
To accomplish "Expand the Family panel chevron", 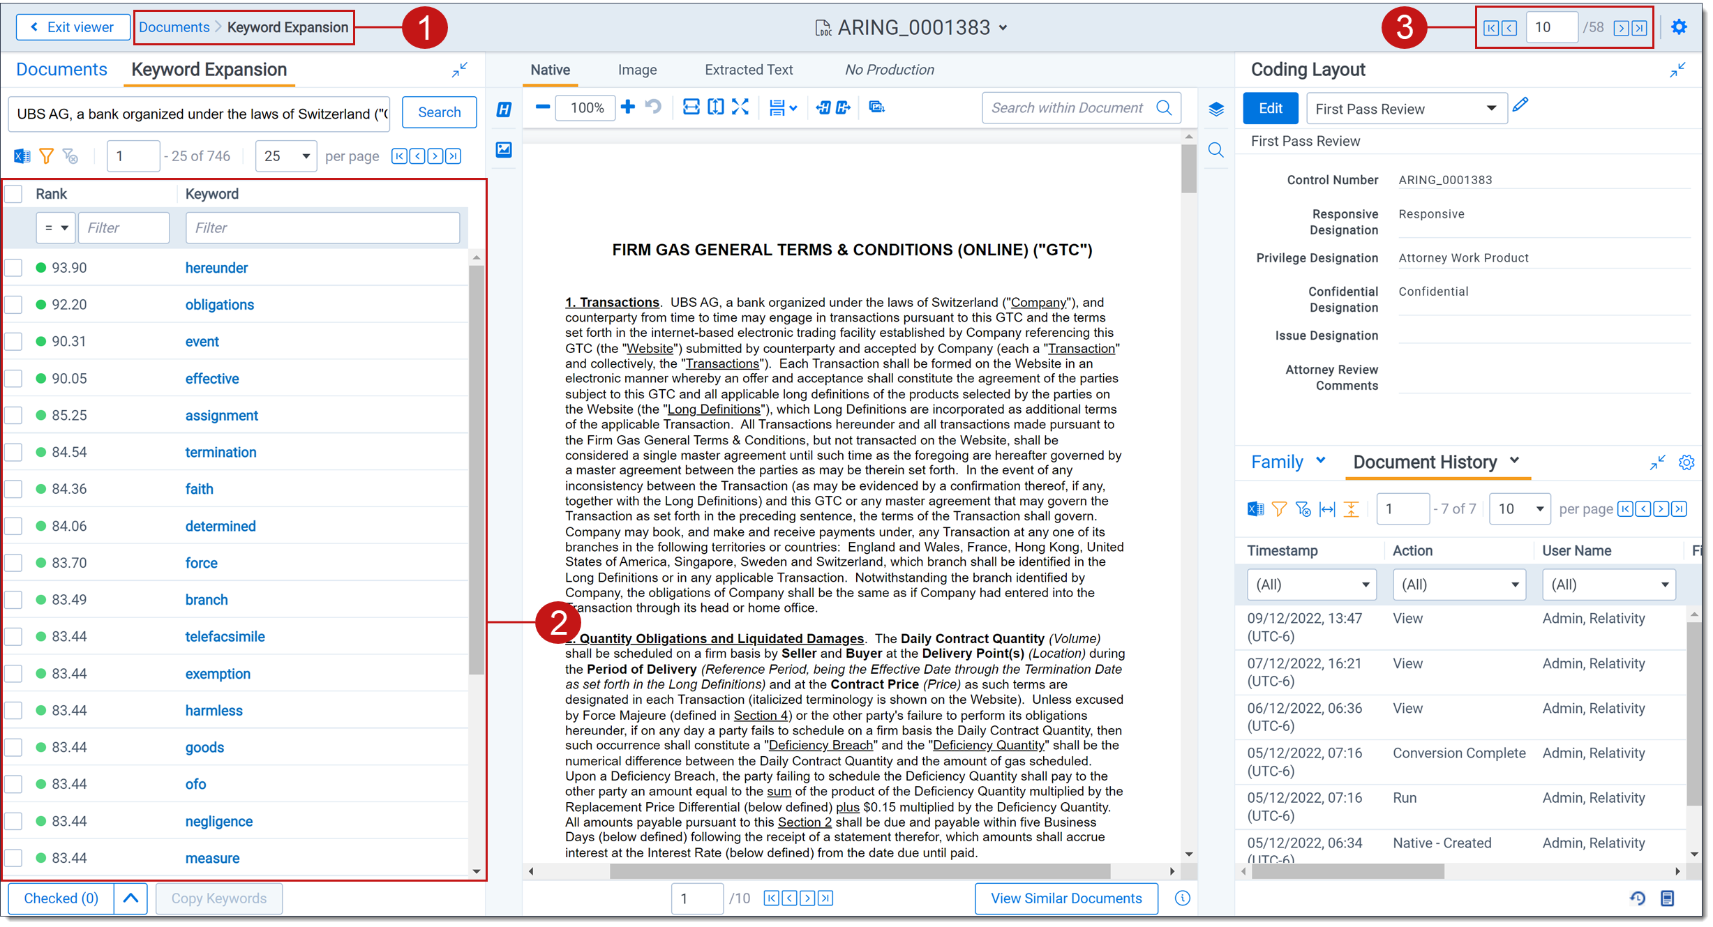I will pyautogui.click(x=1321, y=460).
